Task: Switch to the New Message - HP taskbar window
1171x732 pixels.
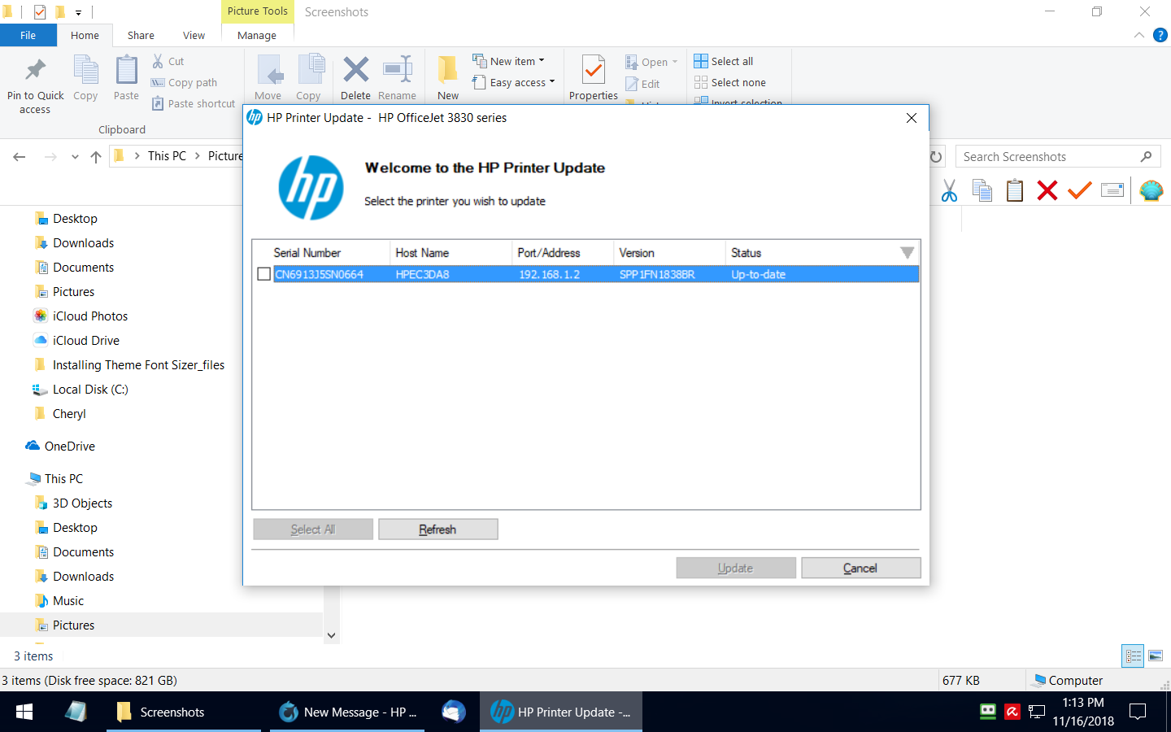Action: tap(347, 712)
